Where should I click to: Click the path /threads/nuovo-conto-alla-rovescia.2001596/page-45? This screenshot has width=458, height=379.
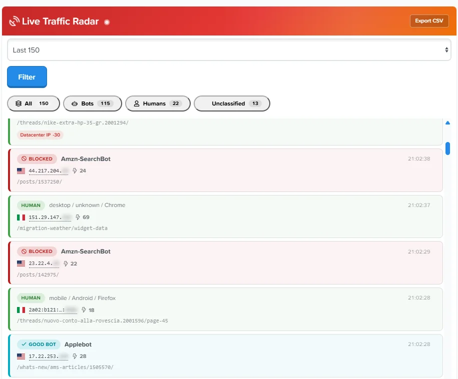pos(93,320)
